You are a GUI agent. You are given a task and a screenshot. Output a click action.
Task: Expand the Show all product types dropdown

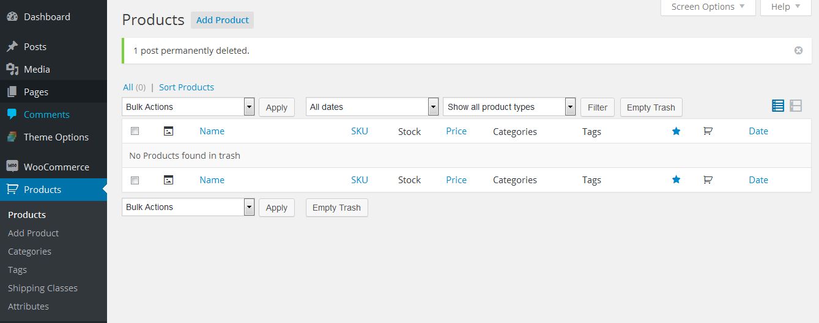coord(509,107)
